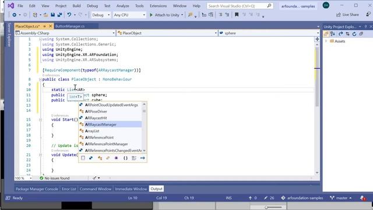Toggle the classes filter in IntelliSense filter bar
373x210 pixels.
click(100, 158)
